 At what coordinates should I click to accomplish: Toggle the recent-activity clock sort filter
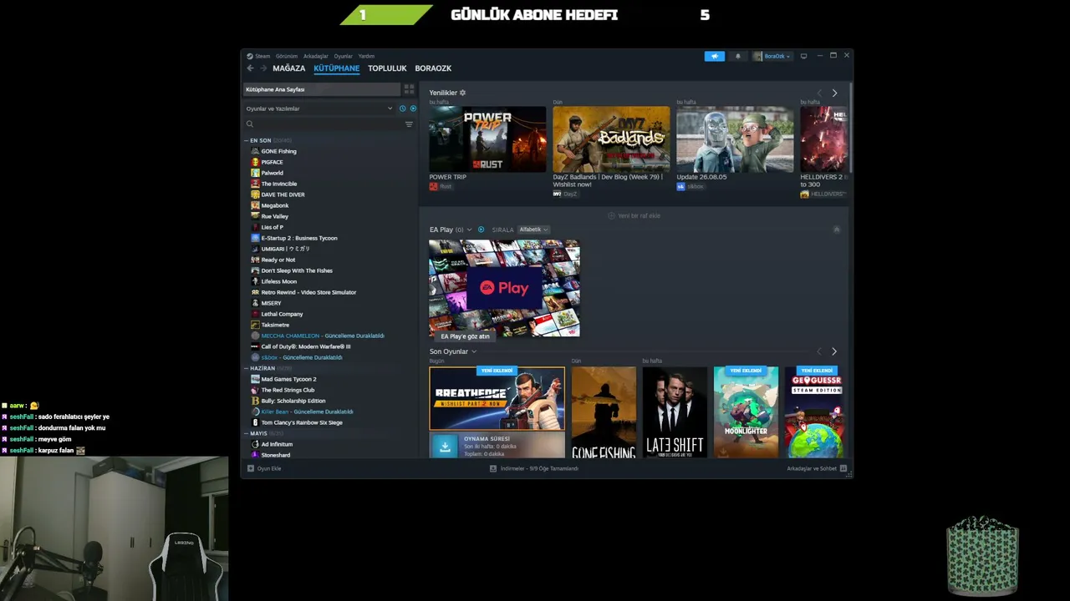point(402,109)
